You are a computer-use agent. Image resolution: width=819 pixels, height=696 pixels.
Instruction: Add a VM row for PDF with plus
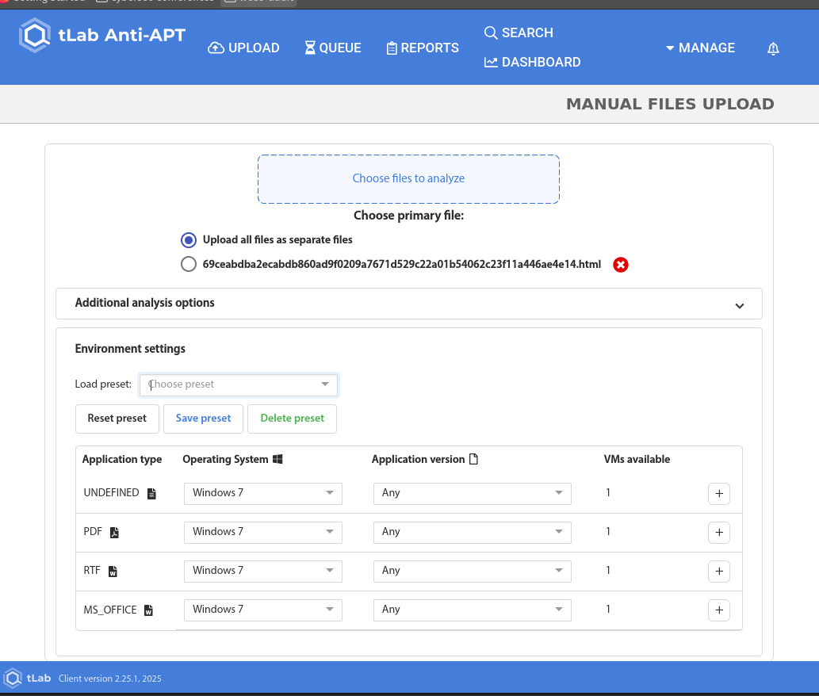(x=719, y=532)
